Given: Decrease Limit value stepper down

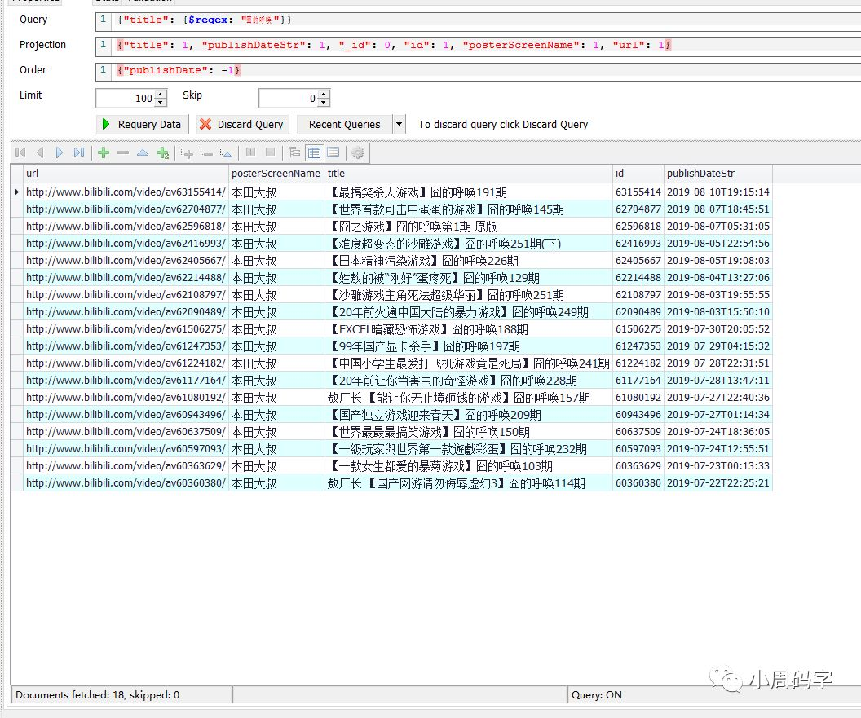Looking at the screenshot, I should click(x=161, y=102).
